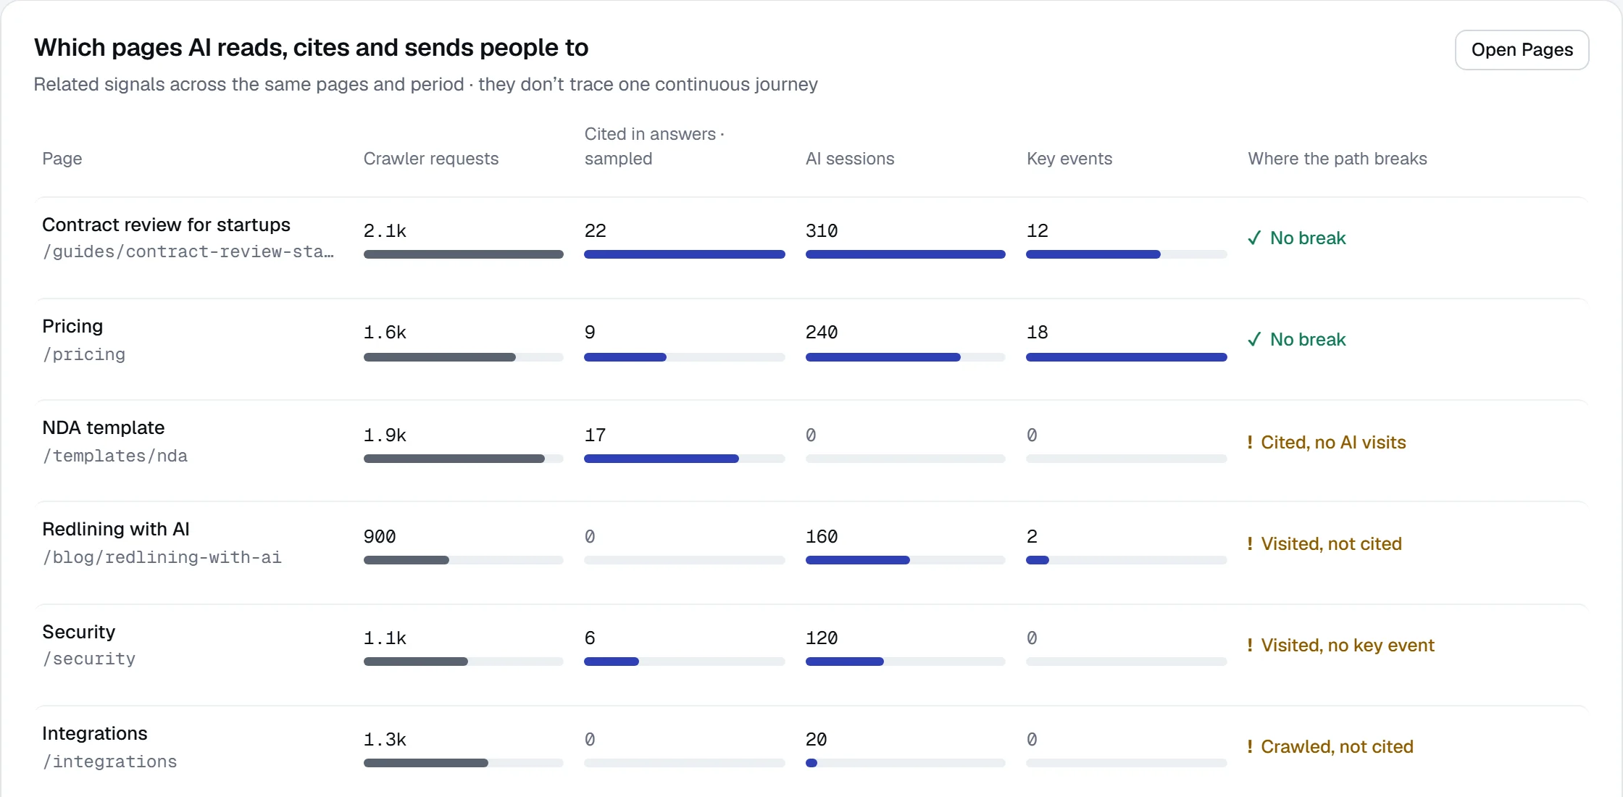Click the 1.9k crawler requests value for NDA template

[x=385, y=435]
